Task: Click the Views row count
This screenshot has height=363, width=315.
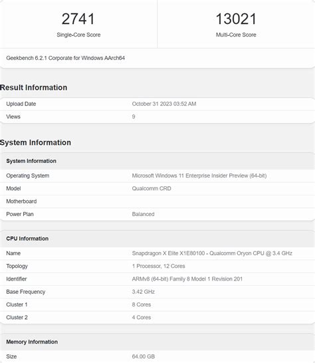Action: click(134, 117)
